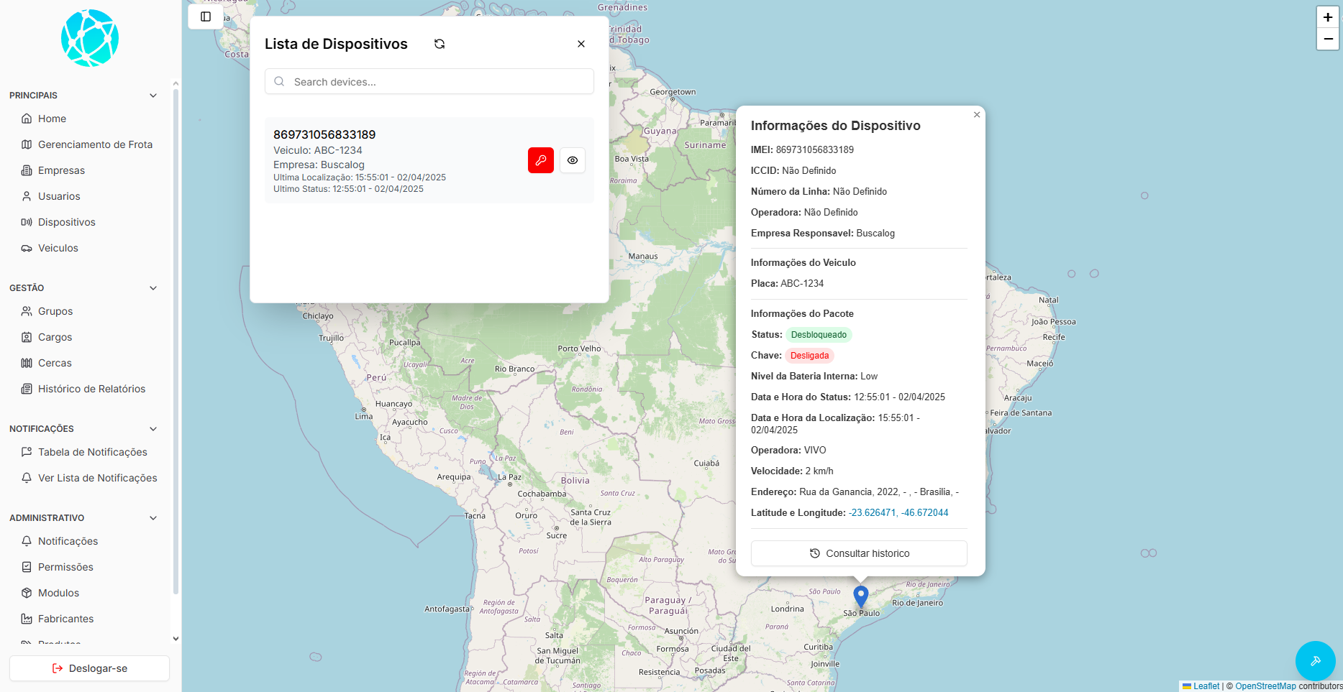Select Dispositivos in the sidebar
This screenshot has height=692, width=1343.
(x=66, y=222)
